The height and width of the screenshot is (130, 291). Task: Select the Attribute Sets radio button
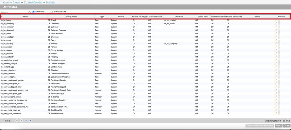[x=52, y=12]
